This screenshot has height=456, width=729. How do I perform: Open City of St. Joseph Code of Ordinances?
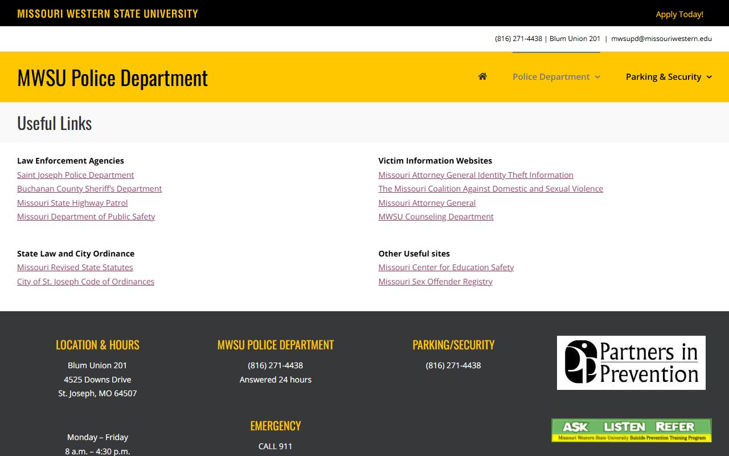85,282
